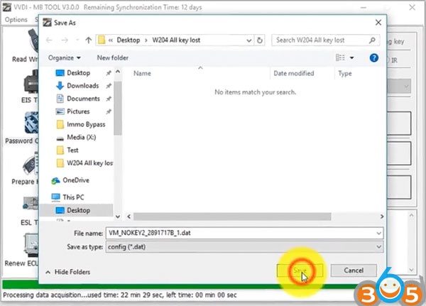426x306 pixels.
Task: Unpin Desktop using its pin icon
Action: 109,73
